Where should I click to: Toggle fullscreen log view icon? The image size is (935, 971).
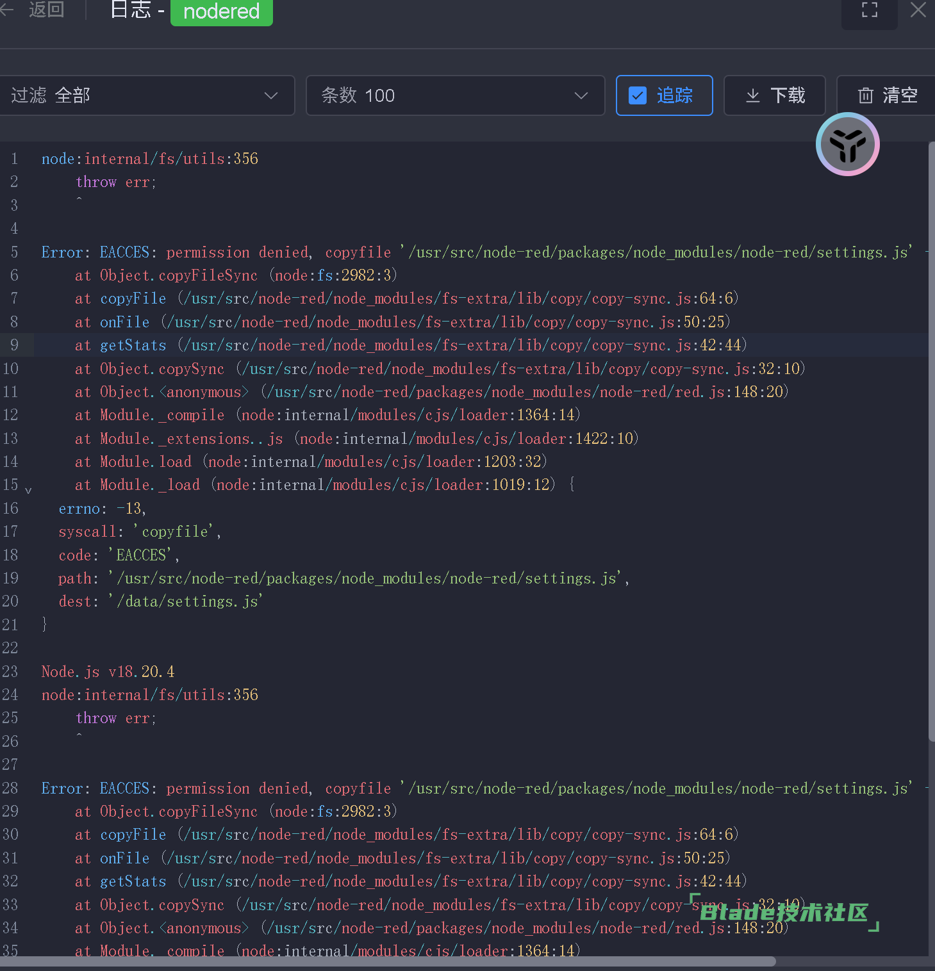point(869,10)
